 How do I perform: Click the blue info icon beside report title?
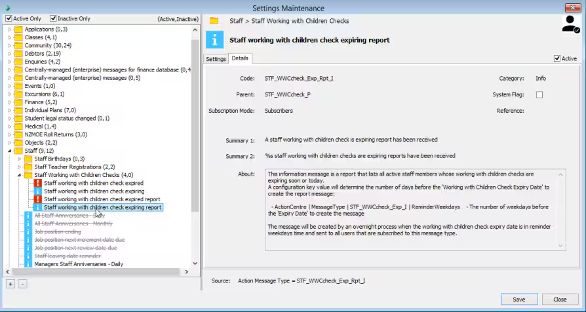(x=214, y=40)
